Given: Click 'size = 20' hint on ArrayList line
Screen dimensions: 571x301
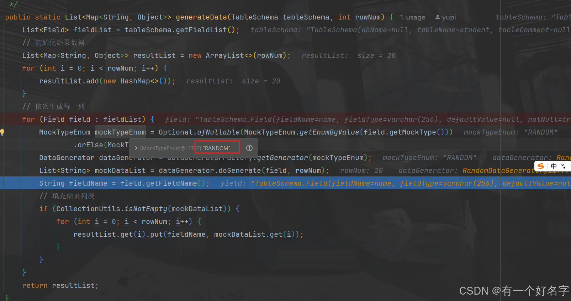Looking at the screenshot, I should tap(376, 55).
